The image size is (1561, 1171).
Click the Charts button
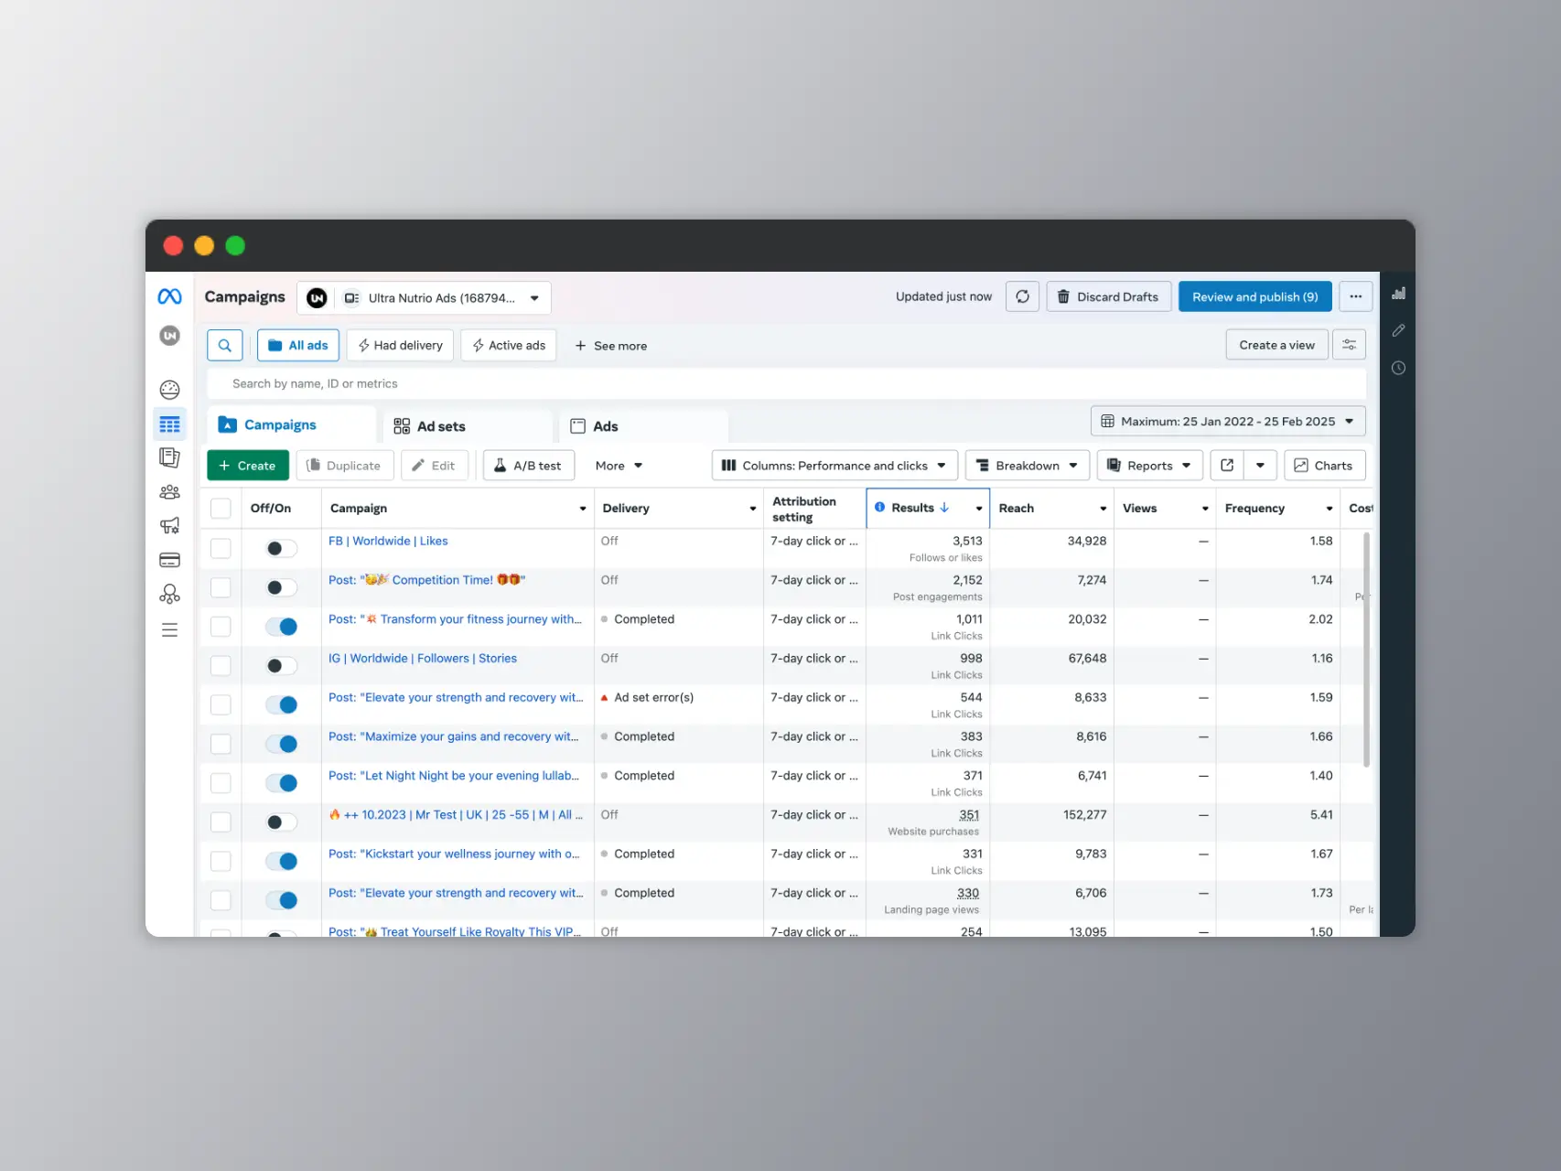tap(1324, 466)
